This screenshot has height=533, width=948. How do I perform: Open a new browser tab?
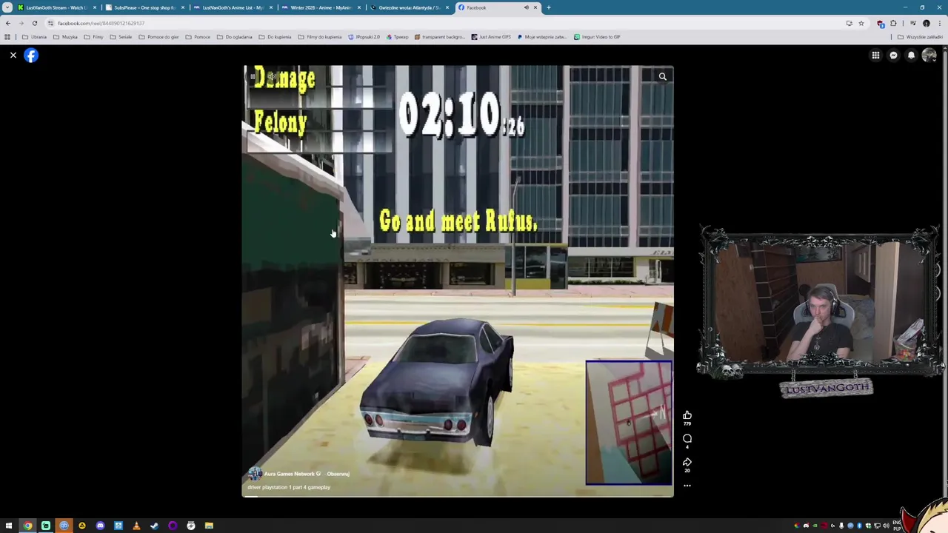(549, 7)
